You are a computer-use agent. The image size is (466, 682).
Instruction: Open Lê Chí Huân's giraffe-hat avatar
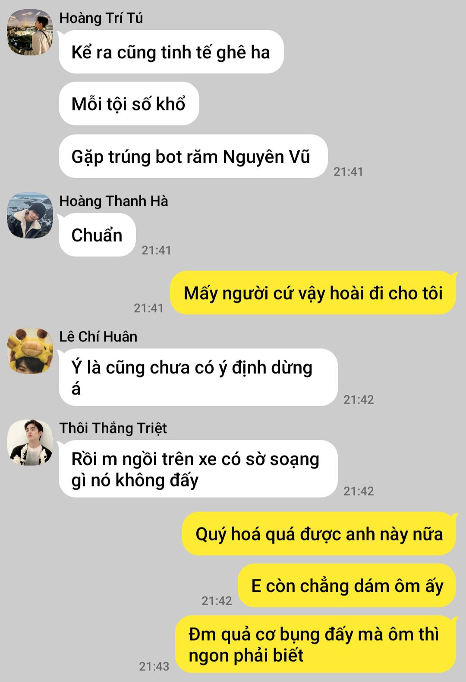click(x=30, y=351)
